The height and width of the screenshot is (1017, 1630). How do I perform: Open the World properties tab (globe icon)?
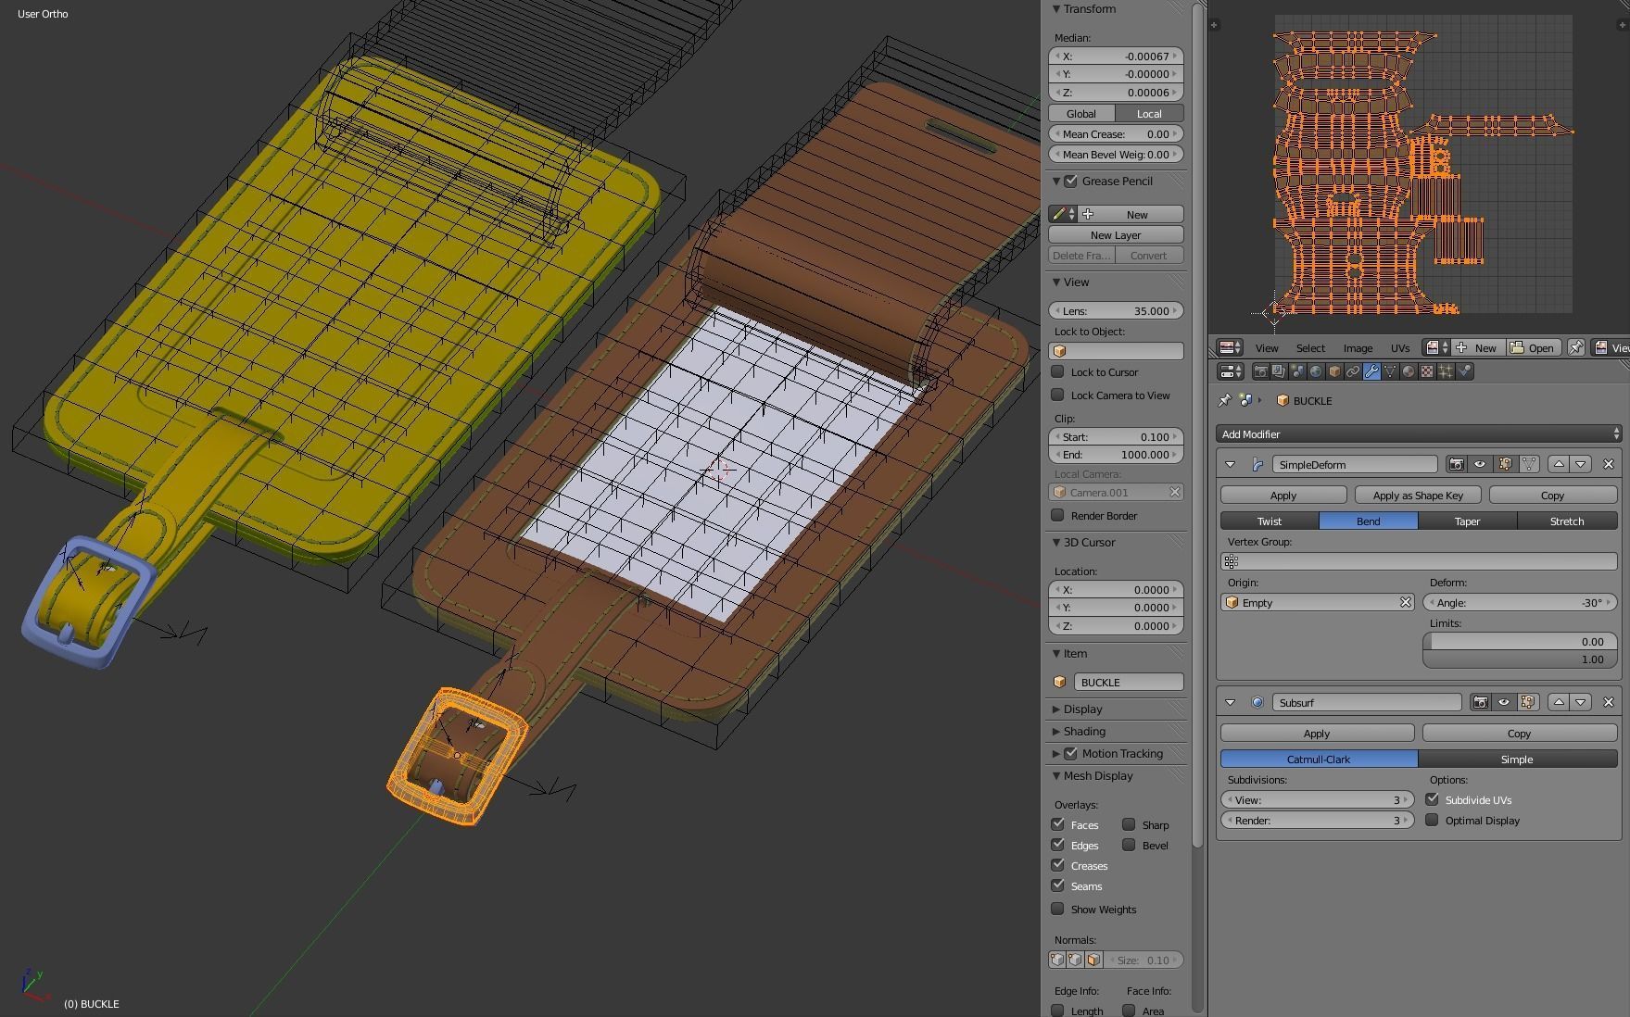coord(1316,371)
